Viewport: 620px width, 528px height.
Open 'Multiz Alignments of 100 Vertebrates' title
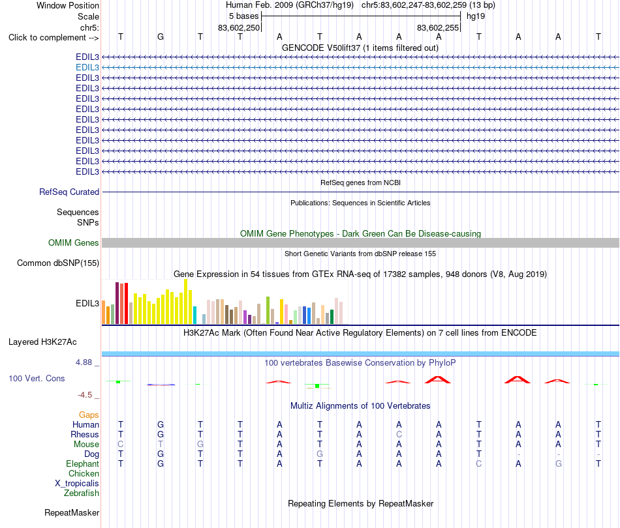pos(360,406)
